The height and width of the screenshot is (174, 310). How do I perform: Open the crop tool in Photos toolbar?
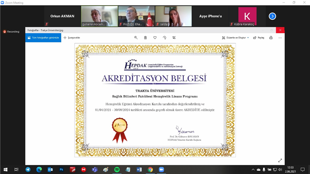click(x=174, y=37)
